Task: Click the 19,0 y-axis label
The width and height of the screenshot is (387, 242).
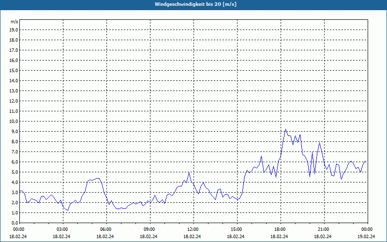Action: point(14,30)
